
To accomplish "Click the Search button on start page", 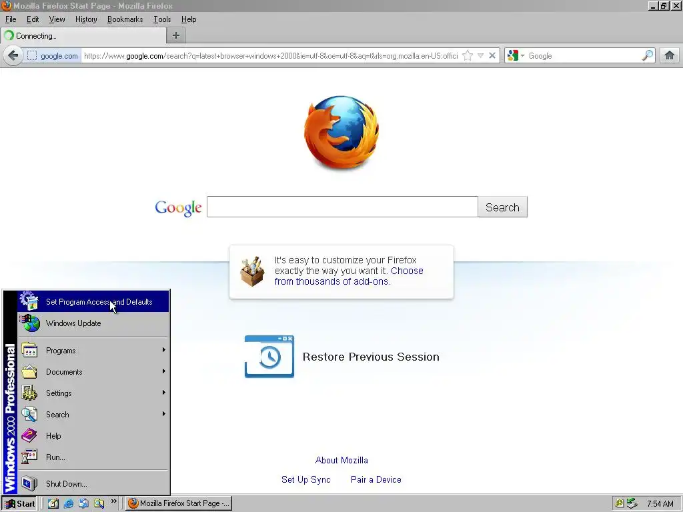I will [502, 207].
